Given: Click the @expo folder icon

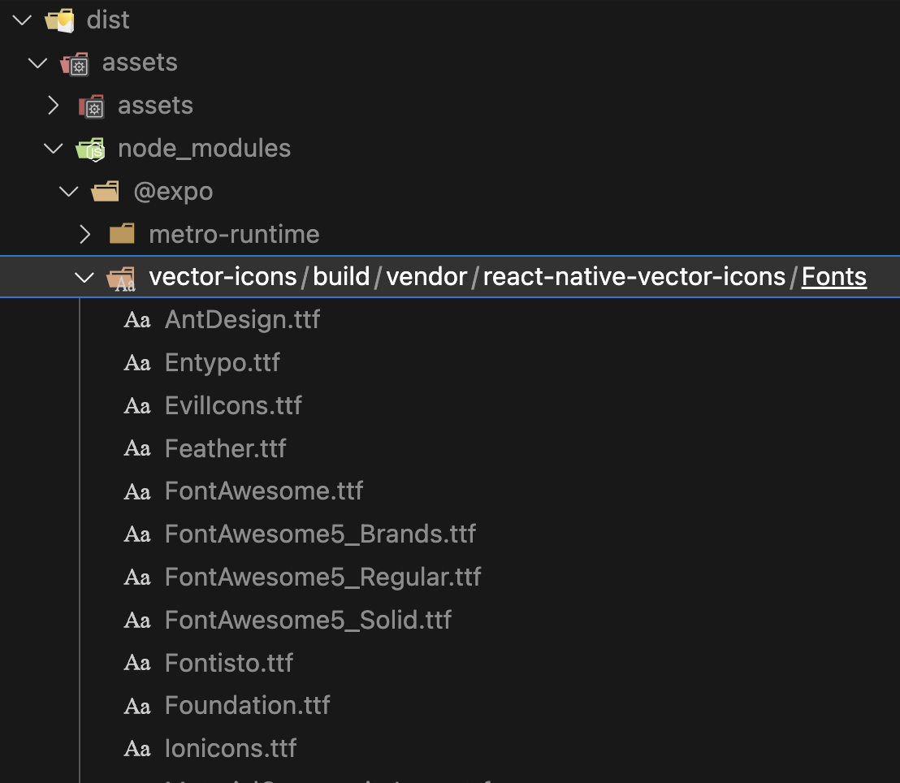Looking at the screenshot, I should [x=106, y=191].
